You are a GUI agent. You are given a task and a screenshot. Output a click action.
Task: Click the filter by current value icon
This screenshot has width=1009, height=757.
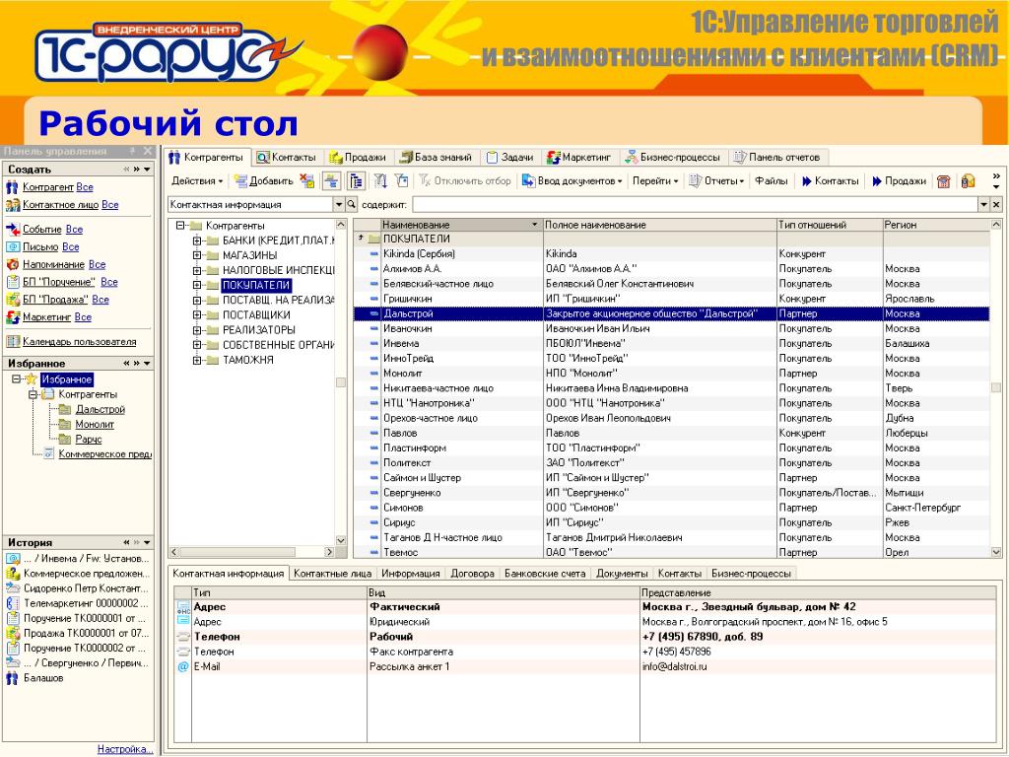(x=402, y=181)
